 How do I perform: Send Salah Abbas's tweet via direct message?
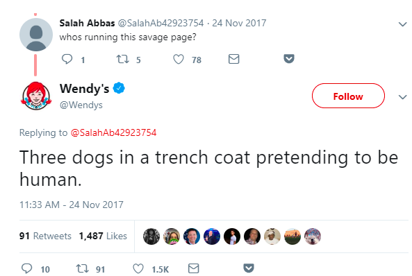(x=233, y=59)
